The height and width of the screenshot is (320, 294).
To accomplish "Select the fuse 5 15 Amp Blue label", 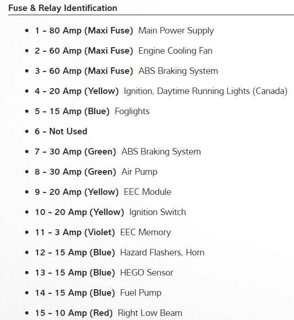I will coord(72,111).
